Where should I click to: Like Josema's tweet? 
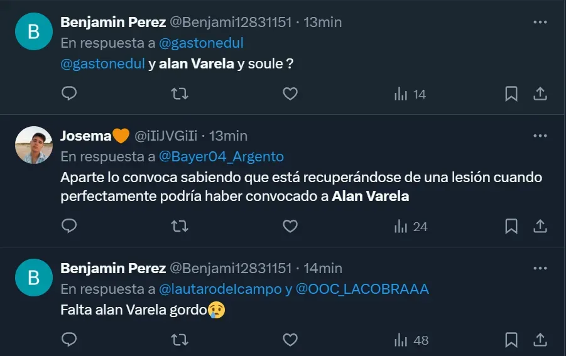tap(290, 227)
